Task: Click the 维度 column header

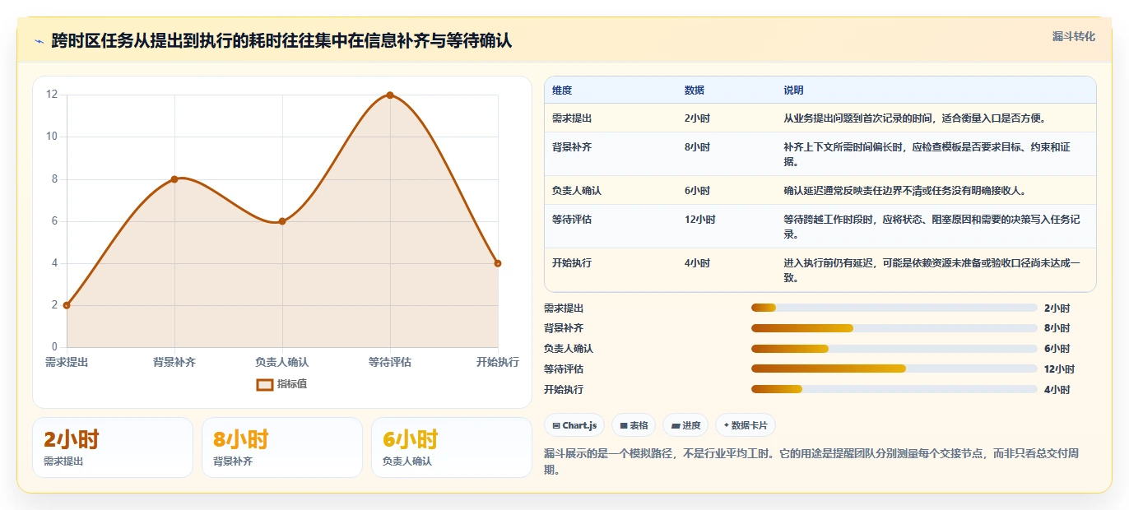Action: coord(562,90)
